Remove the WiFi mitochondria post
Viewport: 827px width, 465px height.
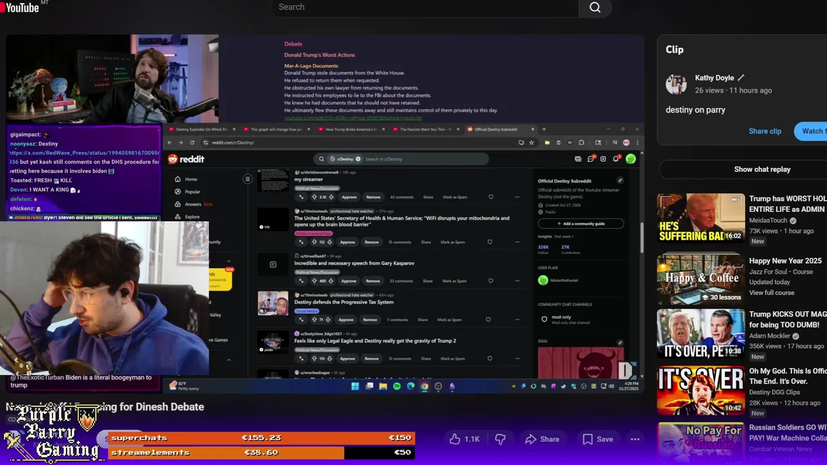(x=372, y=242)
